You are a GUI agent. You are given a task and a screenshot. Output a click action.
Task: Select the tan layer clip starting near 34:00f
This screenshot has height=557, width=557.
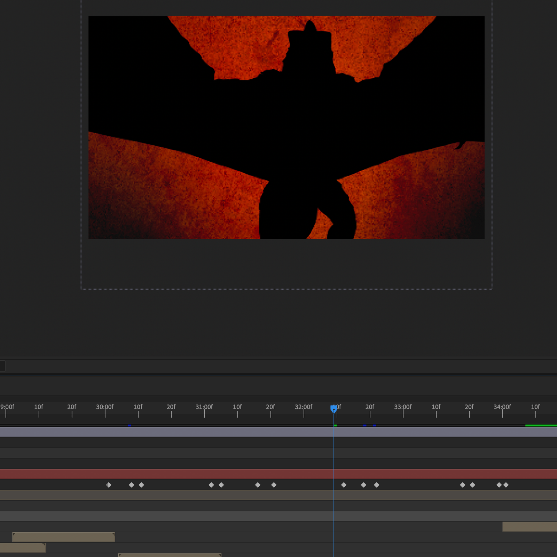pyautogui.click(x=529, y=527)
